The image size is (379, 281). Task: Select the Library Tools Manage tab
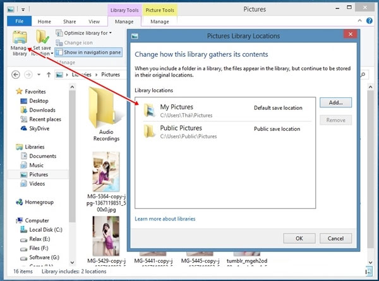124,21
